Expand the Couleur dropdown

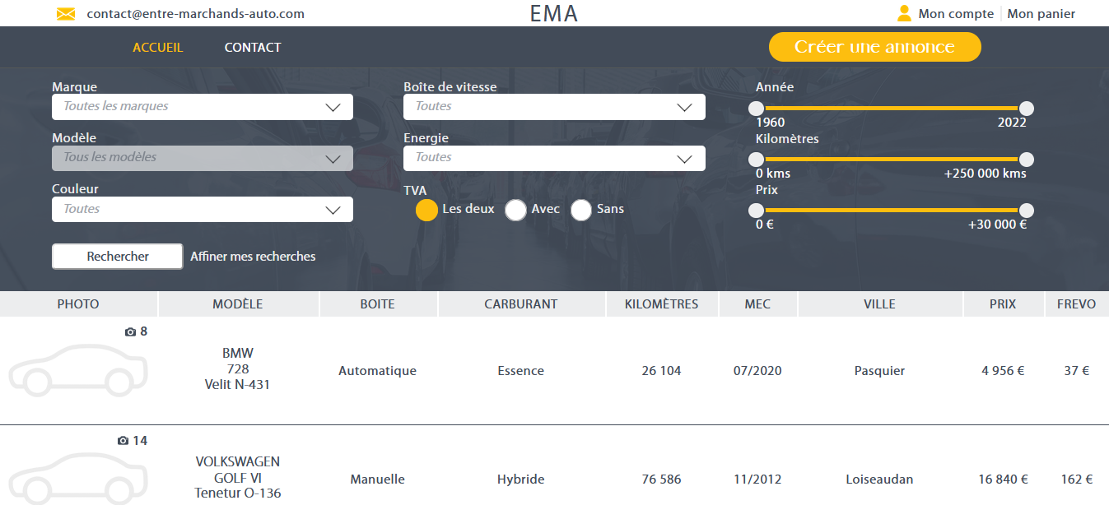coord(203,210)
